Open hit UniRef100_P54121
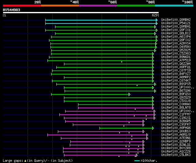This screenshot has width=196, height=163. pos(176,23)
